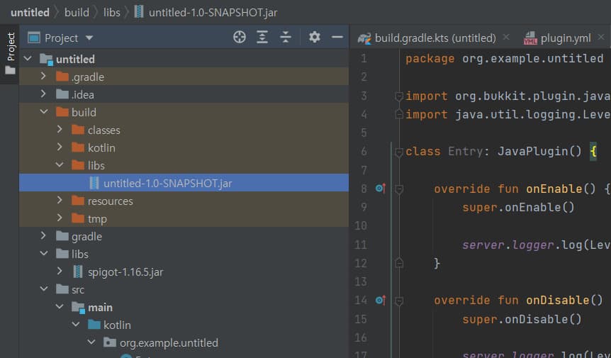Click override gutter icon beside onDisable
This screenshot has height=358, width=611.
tap(380, 300)
